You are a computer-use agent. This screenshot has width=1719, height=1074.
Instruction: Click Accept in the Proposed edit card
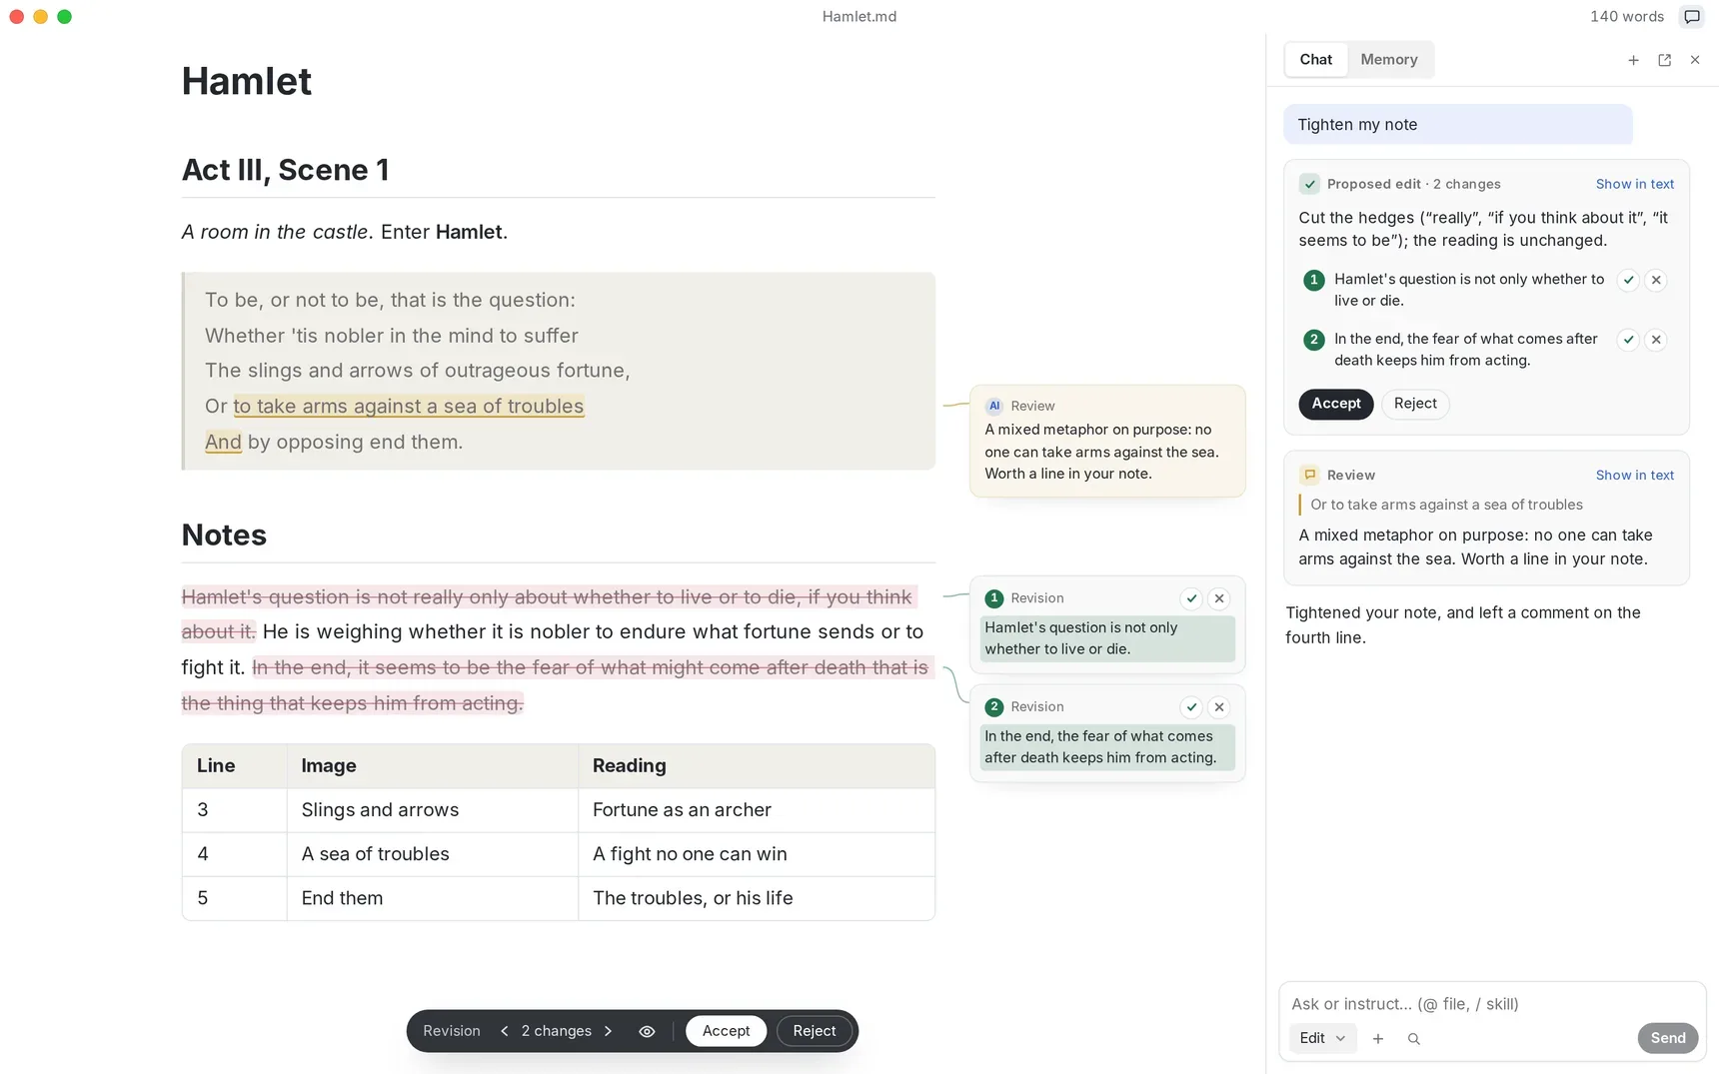tap(1336, 404)
